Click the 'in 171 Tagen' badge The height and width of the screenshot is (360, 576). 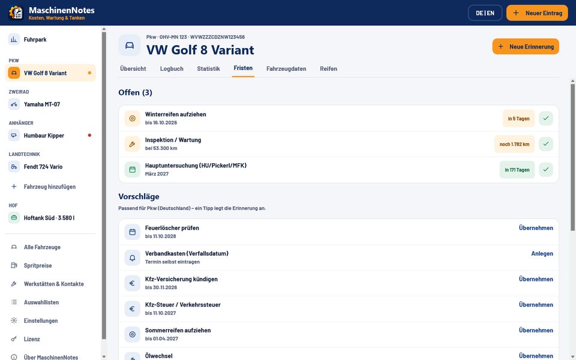click(x=517, y=170)
